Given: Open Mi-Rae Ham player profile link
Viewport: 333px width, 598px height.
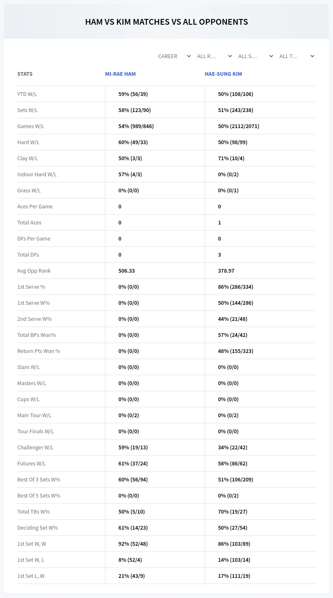Looking at the screenshot, I should point(120,74).
